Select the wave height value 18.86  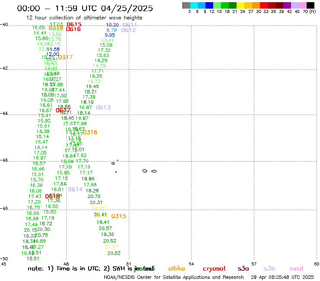[88, 179]
